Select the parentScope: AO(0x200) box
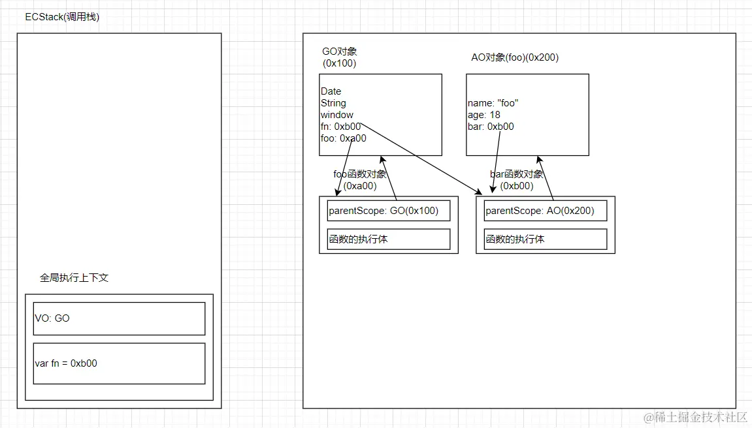Viewport: 752px width, 428px height. [546, 211]
